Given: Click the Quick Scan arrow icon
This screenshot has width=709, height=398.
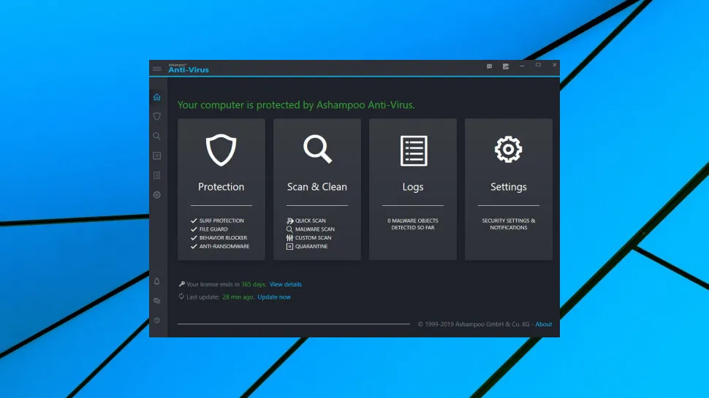Looking at the screenshot, I should pos(290,221).
